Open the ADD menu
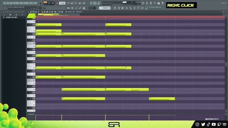This screenshot has height=128, width=228. click(11, 3)
